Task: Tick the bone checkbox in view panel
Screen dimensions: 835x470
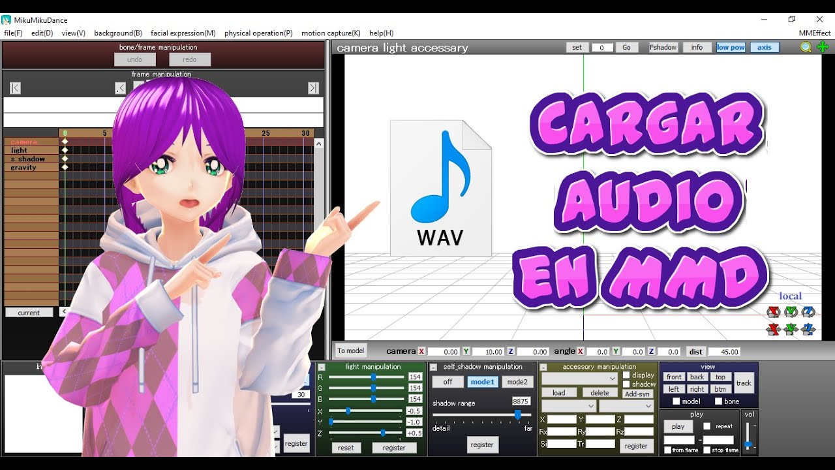Action: pyautogui.click(x=718, y=401)
